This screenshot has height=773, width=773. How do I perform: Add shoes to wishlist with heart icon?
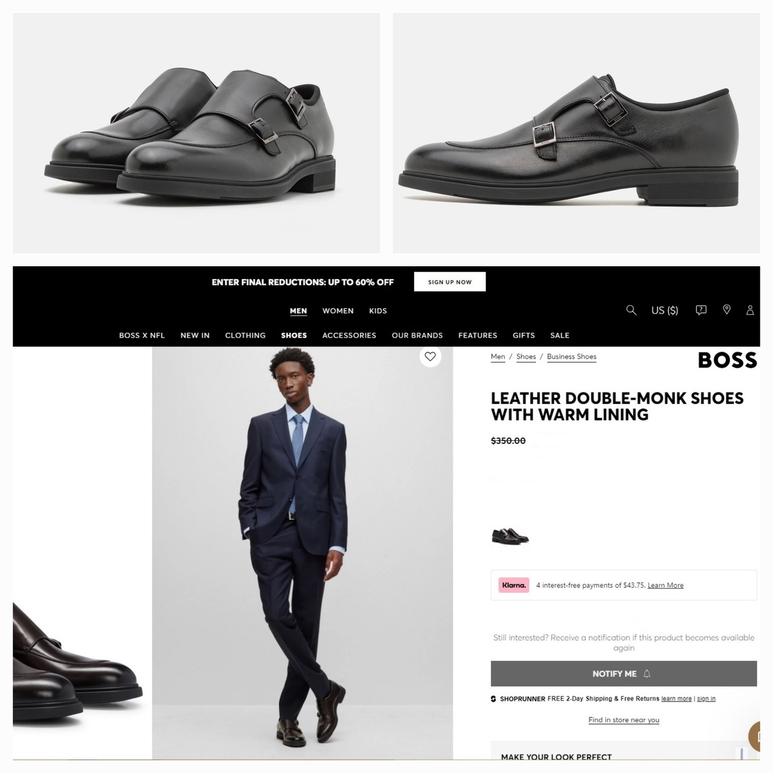point(430,356)
